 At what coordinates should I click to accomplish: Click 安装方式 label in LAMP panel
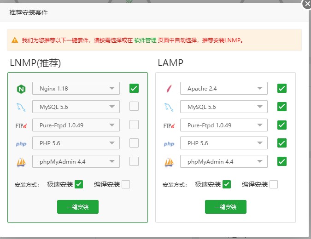click(175, 185)
